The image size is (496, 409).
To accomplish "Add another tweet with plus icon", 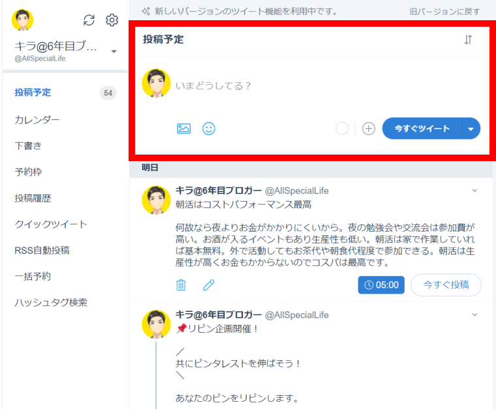I will coord(369,129).
